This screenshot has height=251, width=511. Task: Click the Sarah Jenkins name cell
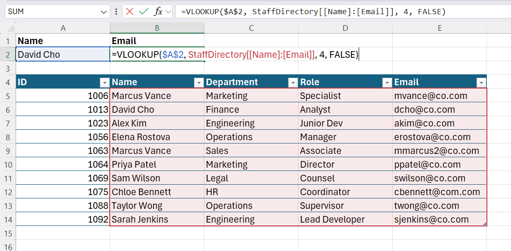(x=157, y=219)
